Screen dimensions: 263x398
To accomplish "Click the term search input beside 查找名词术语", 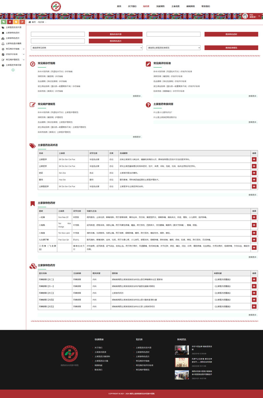I will pos(58,34).
